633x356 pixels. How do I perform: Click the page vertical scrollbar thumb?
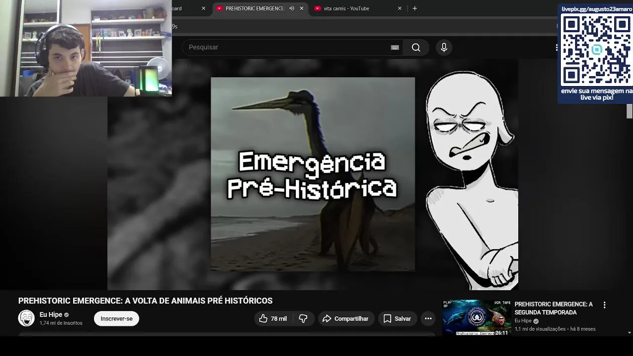pyautogui.click(x=630, y=111)
